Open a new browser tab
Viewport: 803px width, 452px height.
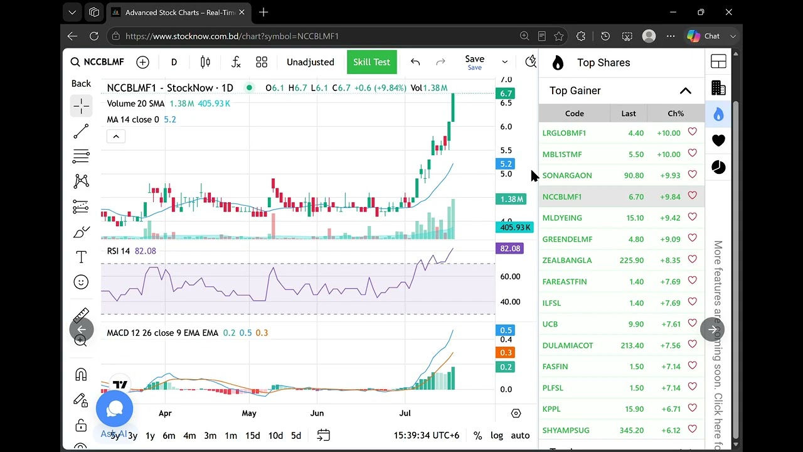[263, 12]
